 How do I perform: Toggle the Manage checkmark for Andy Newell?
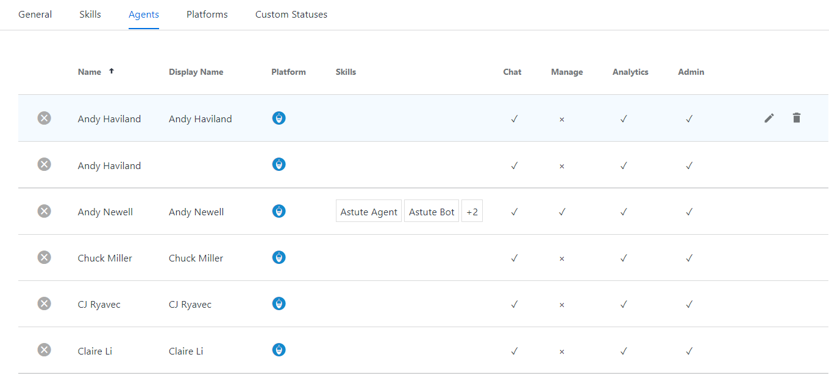tap(561, 212)
